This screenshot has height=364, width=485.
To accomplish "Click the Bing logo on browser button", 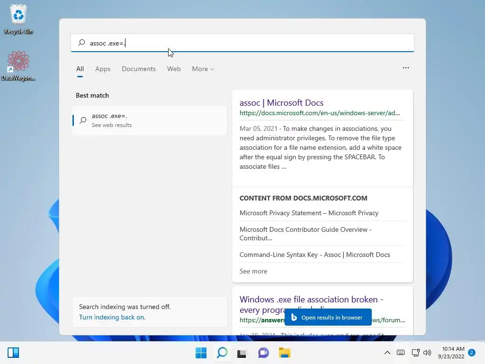I will (294, 317).
